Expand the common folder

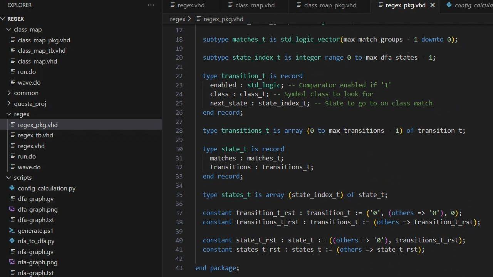point(9,93)
